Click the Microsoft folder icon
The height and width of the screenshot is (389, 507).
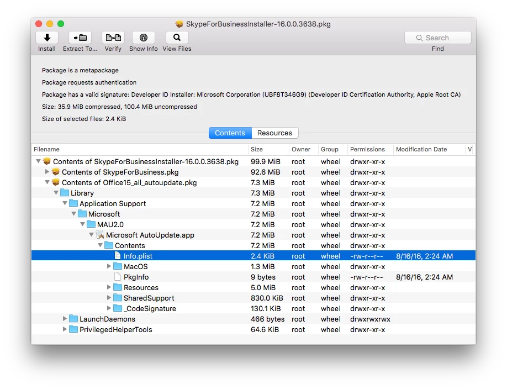[82, 214]
